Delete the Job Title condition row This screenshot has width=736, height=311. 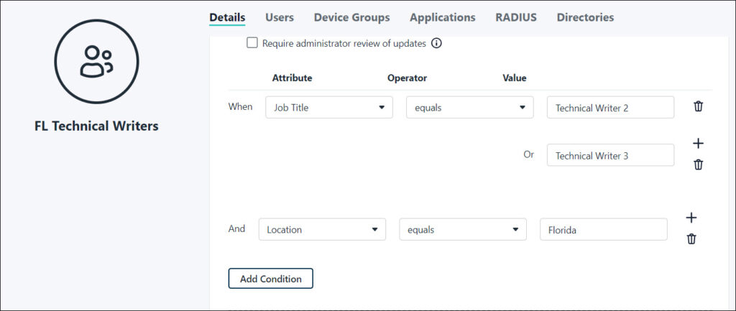698,106
